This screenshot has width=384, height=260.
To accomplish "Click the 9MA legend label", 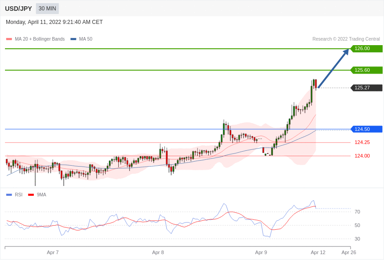I will click(42, 195).
